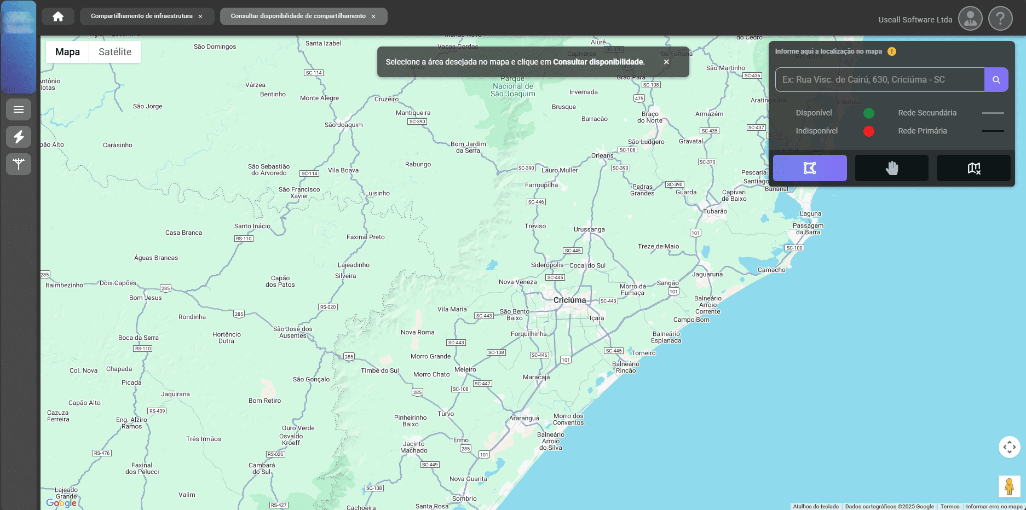Dismiss the selection instruction notification
The width and height of the screenshot is (1026, 510).
tap(666, 62)
